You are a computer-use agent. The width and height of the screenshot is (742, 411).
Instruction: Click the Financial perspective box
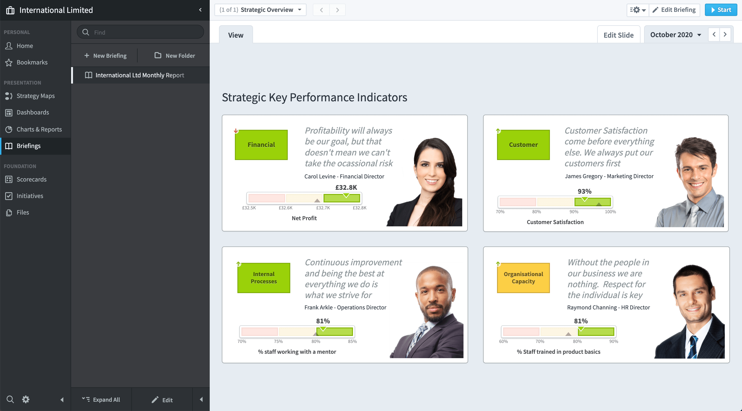click(261, 145)
